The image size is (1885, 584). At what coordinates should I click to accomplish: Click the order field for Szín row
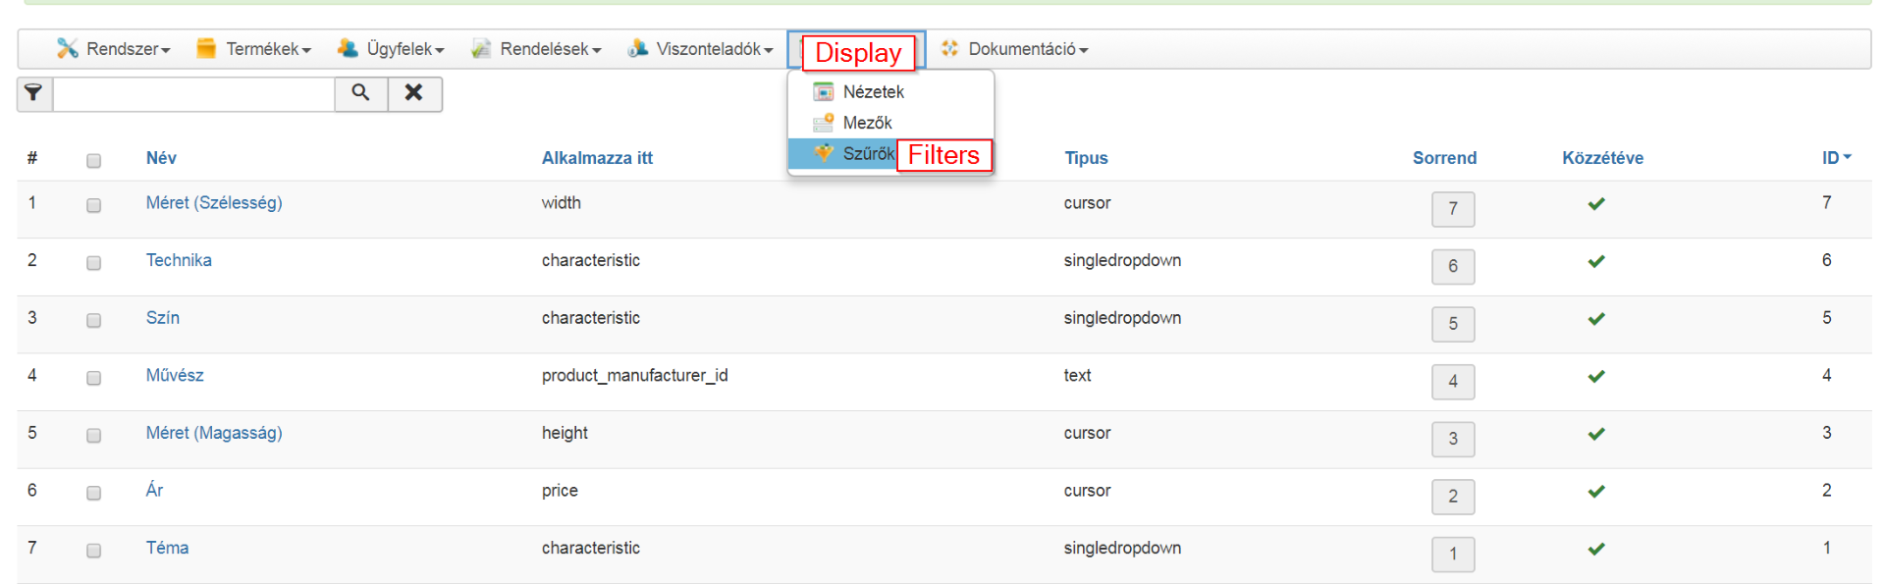(1453, 324)
